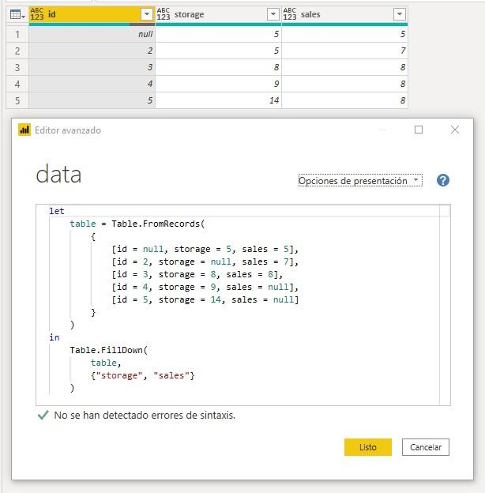Click the Table.FillDown( code line
Viewport: 485px width, 493px height.
click(x=108, y=350)
